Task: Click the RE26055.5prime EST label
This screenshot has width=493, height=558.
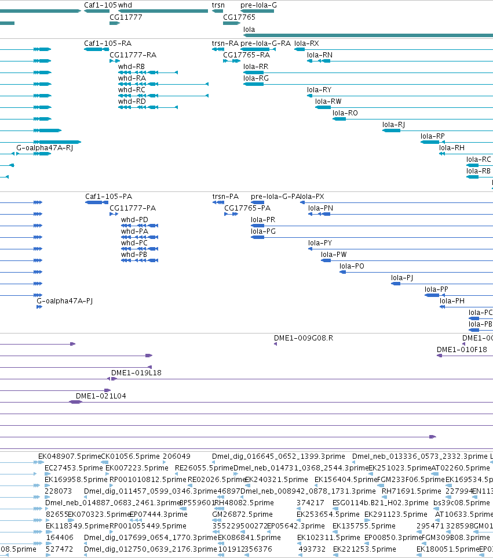Action: tap(204, 468)
